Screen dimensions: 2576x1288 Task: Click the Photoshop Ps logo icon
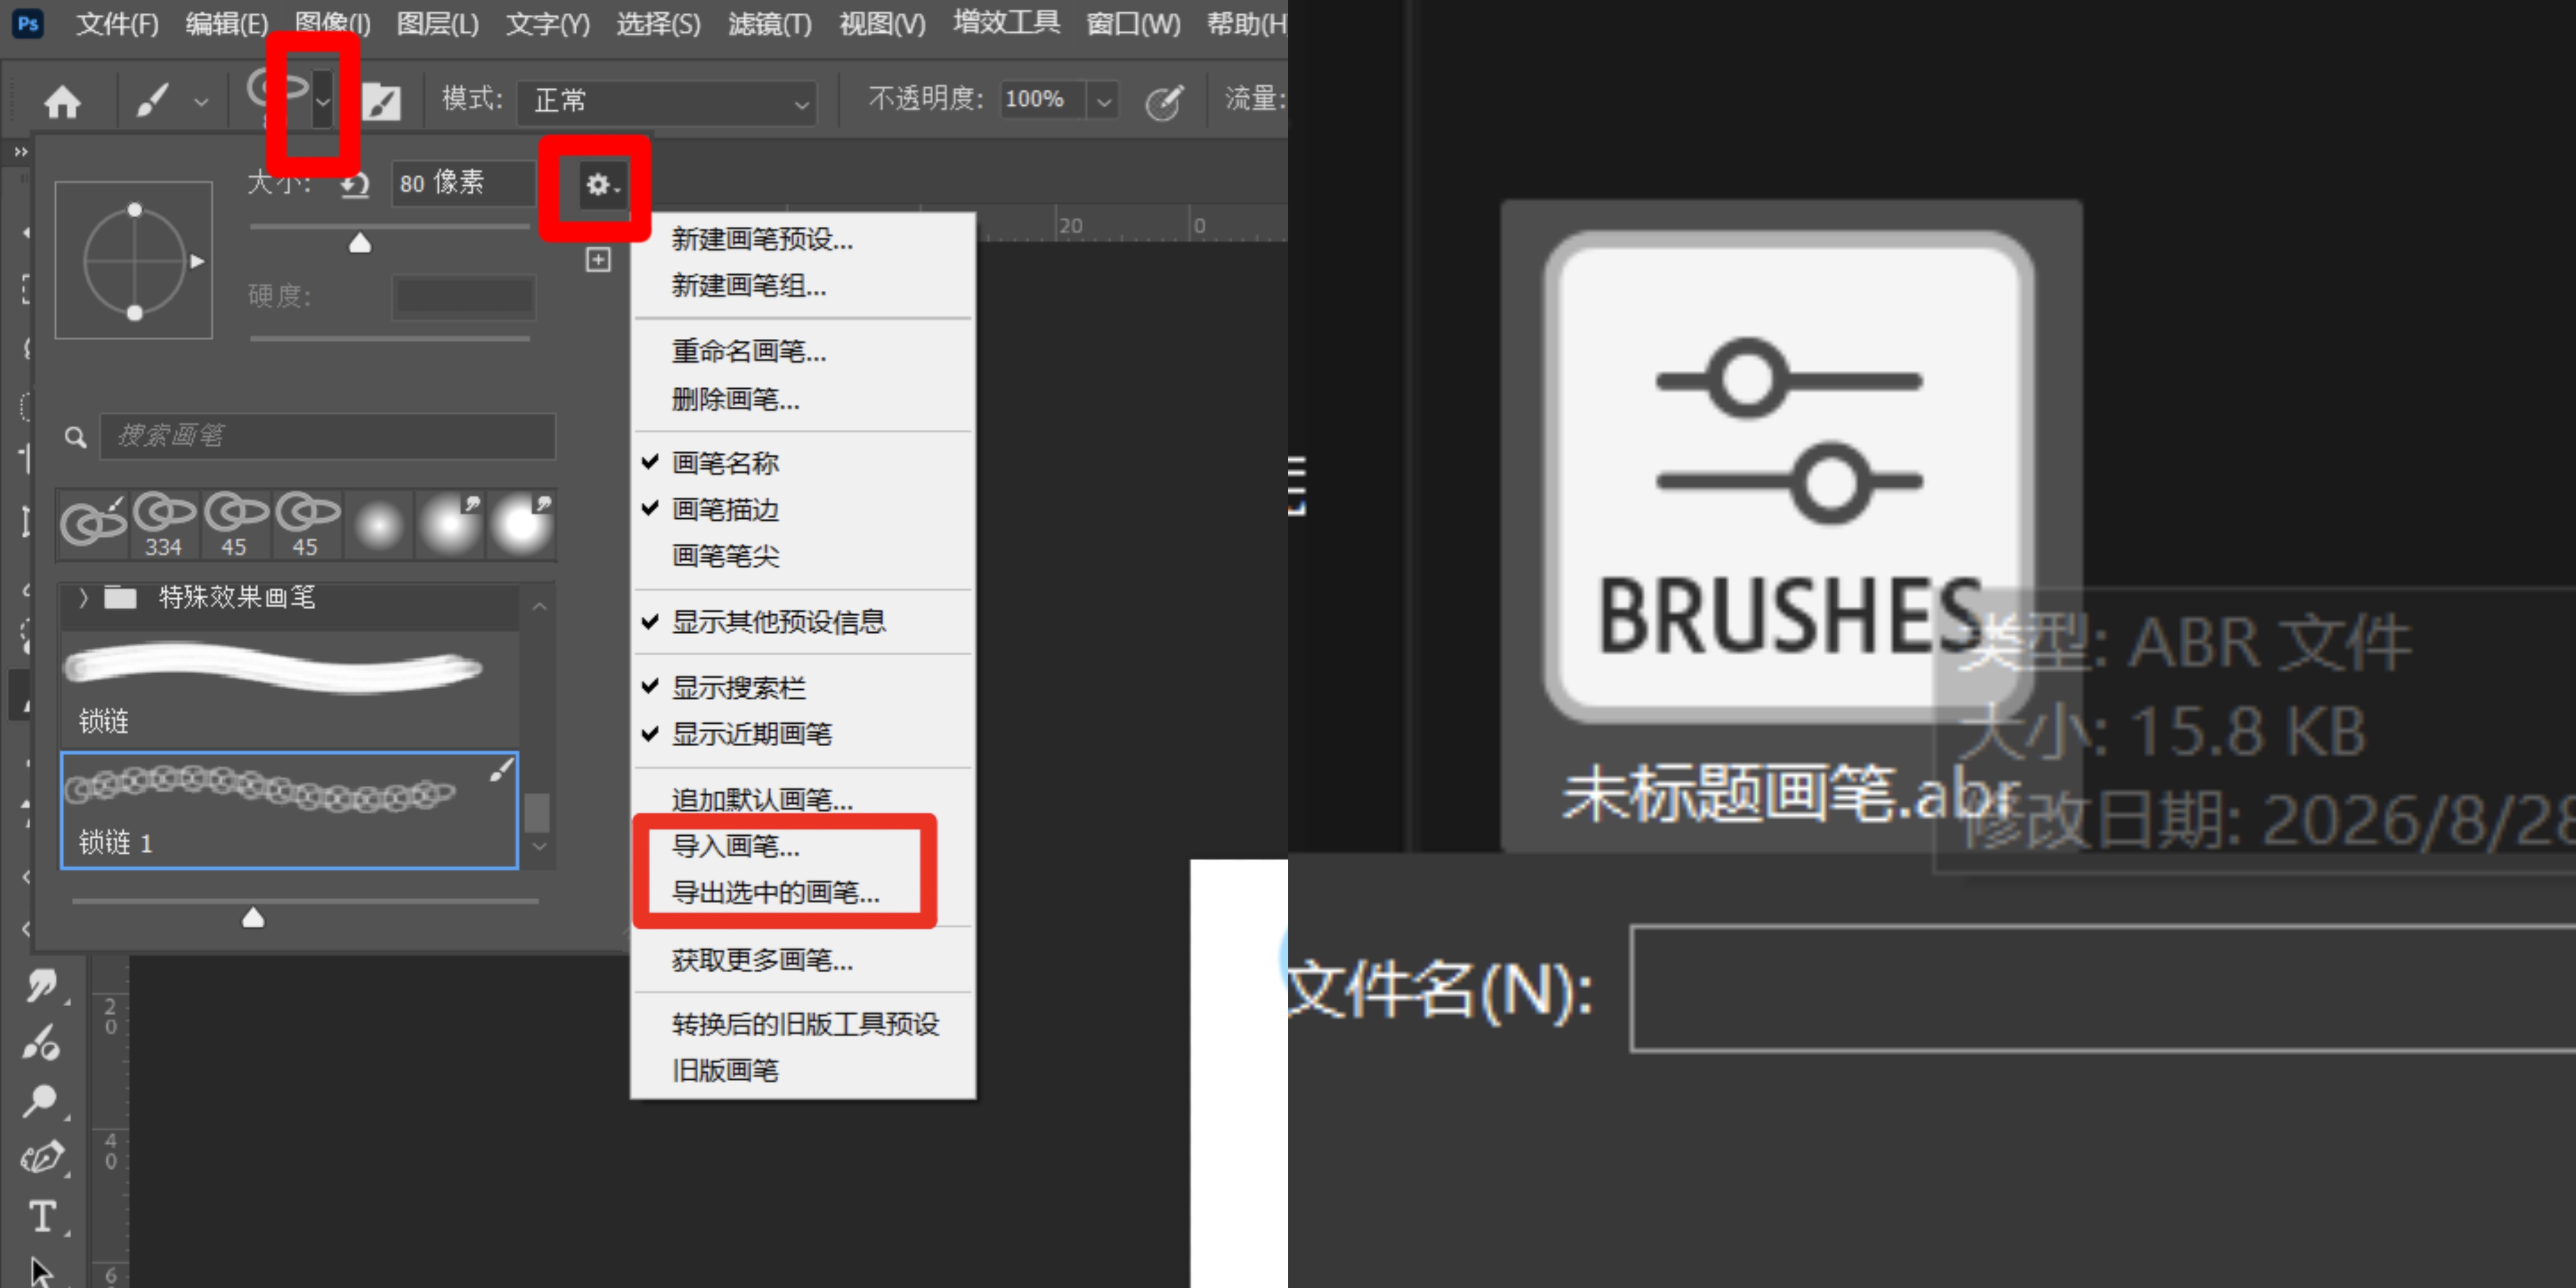tap(28, 23)
